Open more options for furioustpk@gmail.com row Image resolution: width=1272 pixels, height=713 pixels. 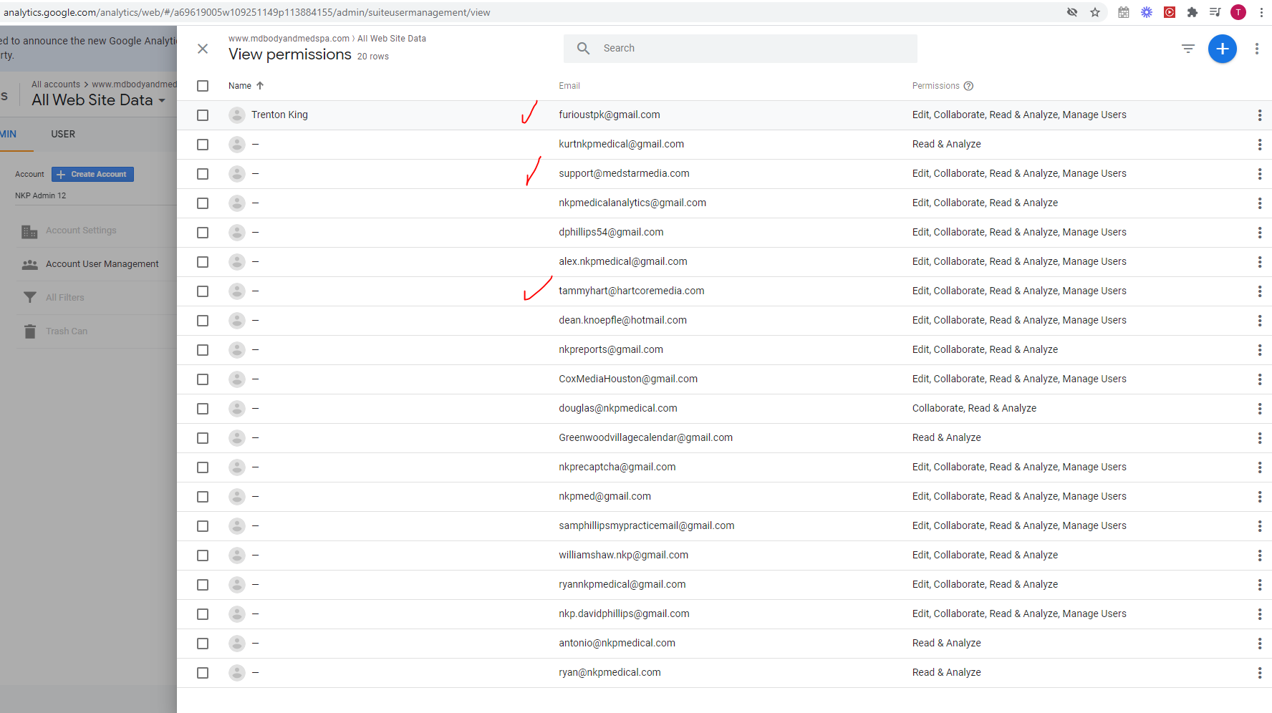tap(1259, 115)
